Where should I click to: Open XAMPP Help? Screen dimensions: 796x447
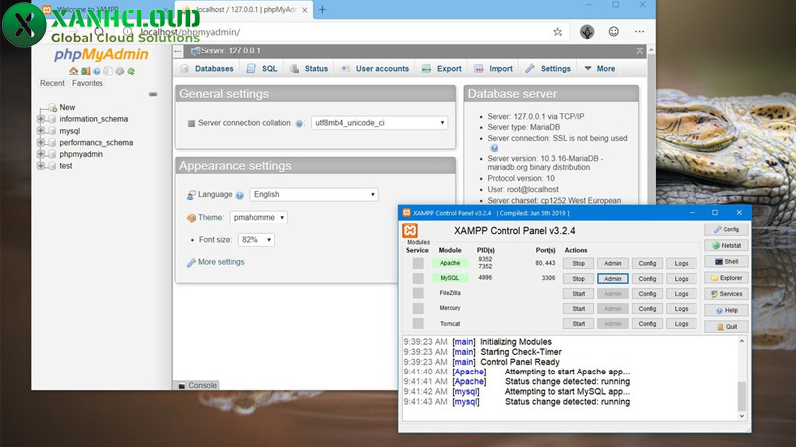click(x=726, y=310)
